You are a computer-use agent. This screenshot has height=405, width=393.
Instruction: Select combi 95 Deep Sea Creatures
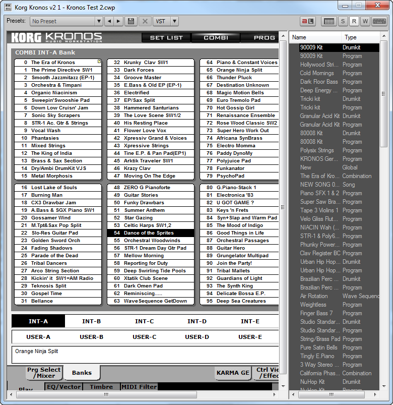tap(240, 301)
